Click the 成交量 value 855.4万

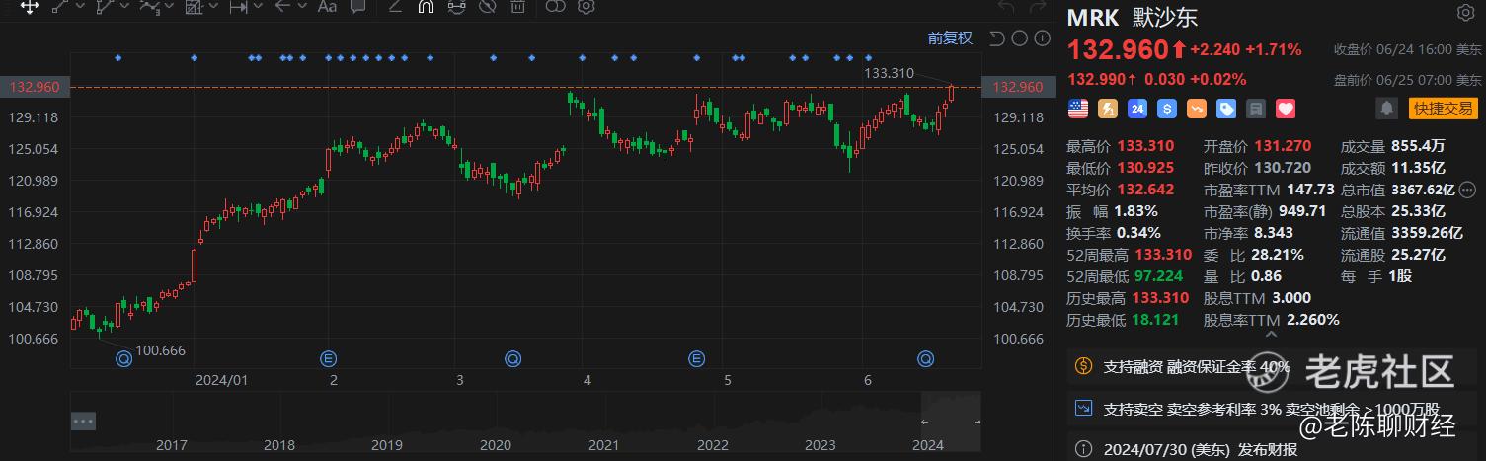click(x=1418, y=145)
